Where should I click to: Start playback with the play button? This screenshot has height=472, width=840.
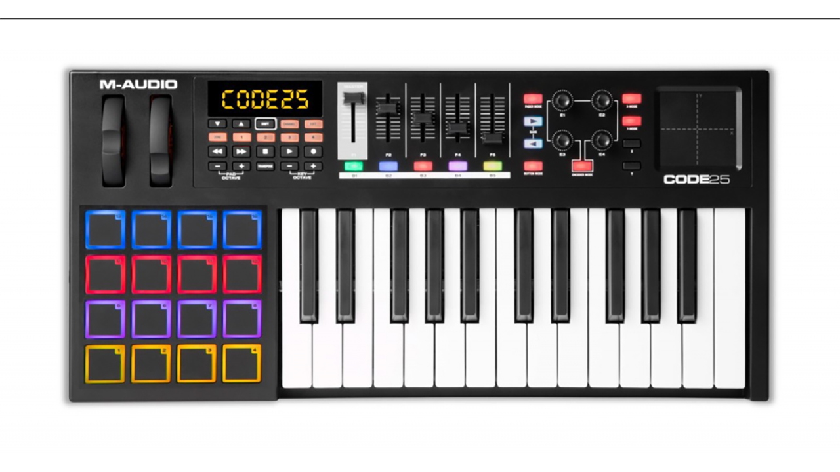(x=289, y=151)
